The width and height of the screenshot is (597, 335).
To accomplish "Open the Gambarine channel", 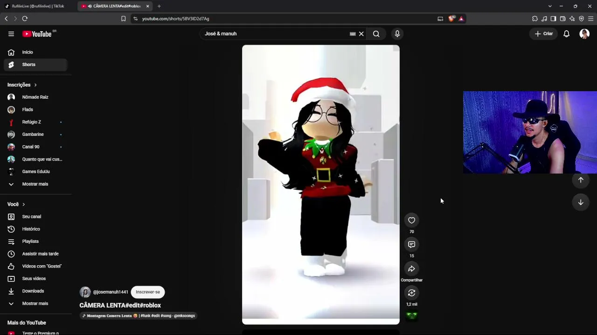I will coord(35,134).
